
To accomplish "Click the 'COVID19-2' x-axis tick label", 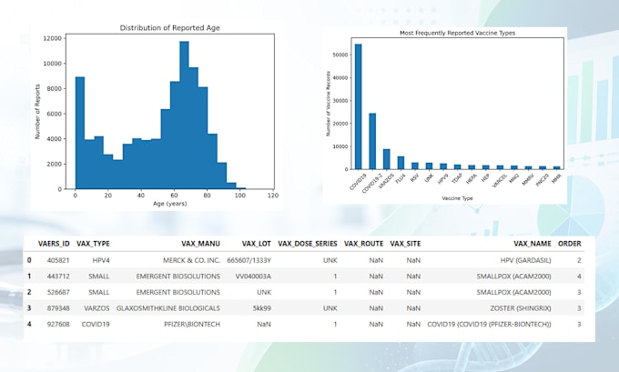I will click(372, 183).
